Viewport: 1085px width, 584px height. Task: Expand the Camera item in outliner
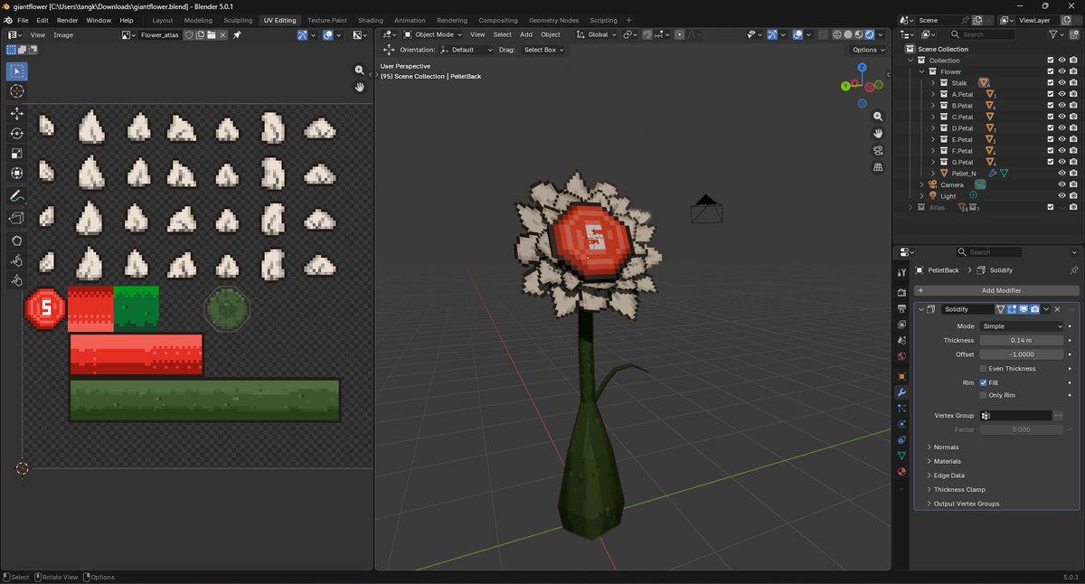coord(922,184)
